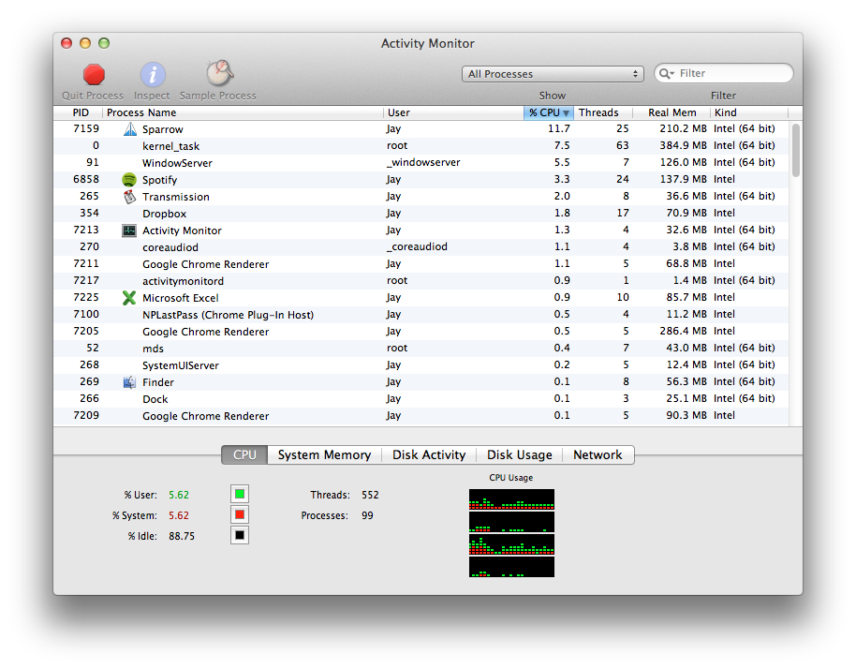Select the Activity Monitor process icon
Screen dimensions: 856x669
pyautogui.click(x=129, y=230)
